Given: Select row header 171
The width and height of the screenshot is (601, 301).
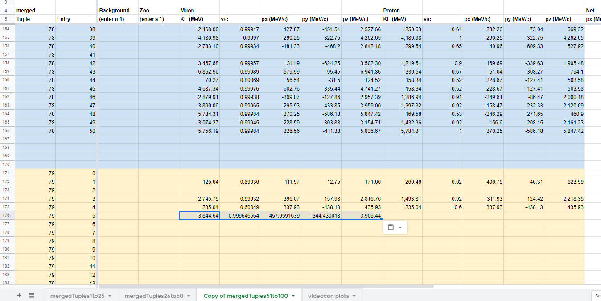Looking at the screenshot, I should [x=8, y=173].
